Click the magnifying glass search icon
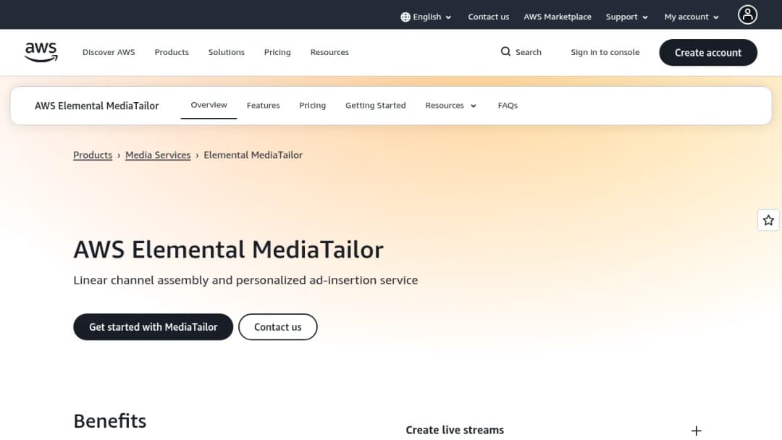The height and width of the screenshot is (440, 782). [505, 52]
